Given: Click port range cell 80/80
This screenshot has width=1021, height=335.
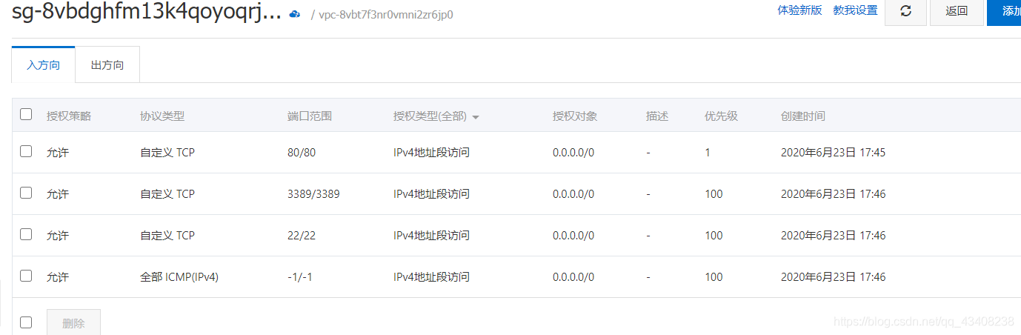Looking at the screenshot, I should click(302, 153).
